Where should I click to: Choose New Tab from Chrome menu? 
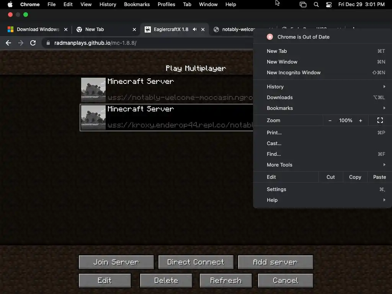click(322, 51)
